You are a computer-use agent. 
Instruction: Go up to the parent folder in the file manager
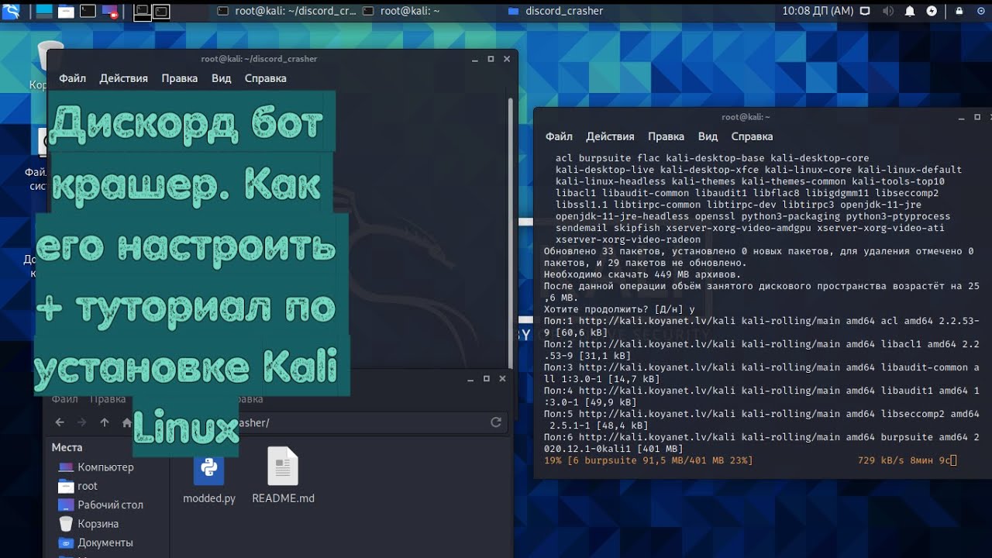105,422
